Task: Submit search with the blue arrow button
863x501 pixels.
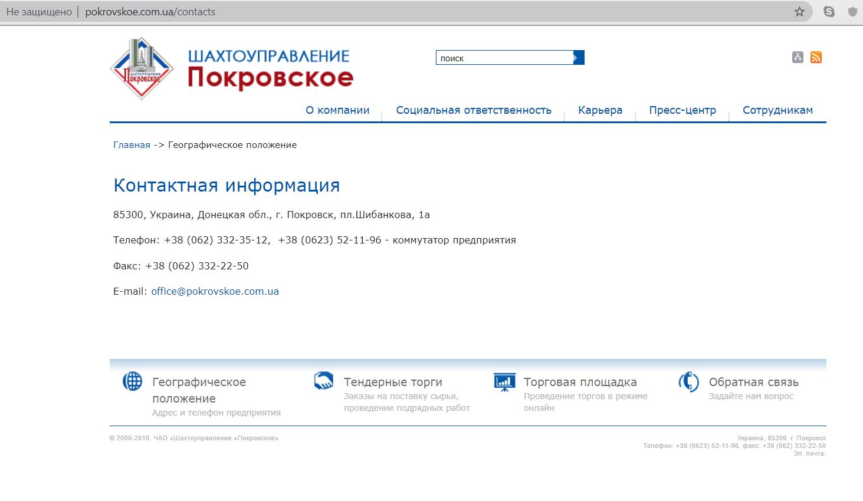Action: click(579, 57)
